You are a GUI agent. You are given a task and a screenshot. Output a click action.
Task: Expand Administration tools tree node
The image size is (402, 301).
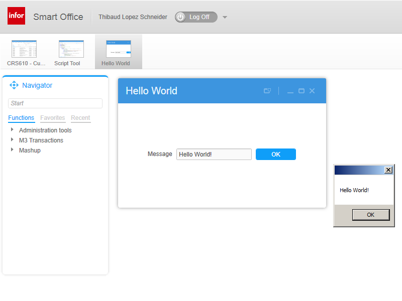[12, 130]
